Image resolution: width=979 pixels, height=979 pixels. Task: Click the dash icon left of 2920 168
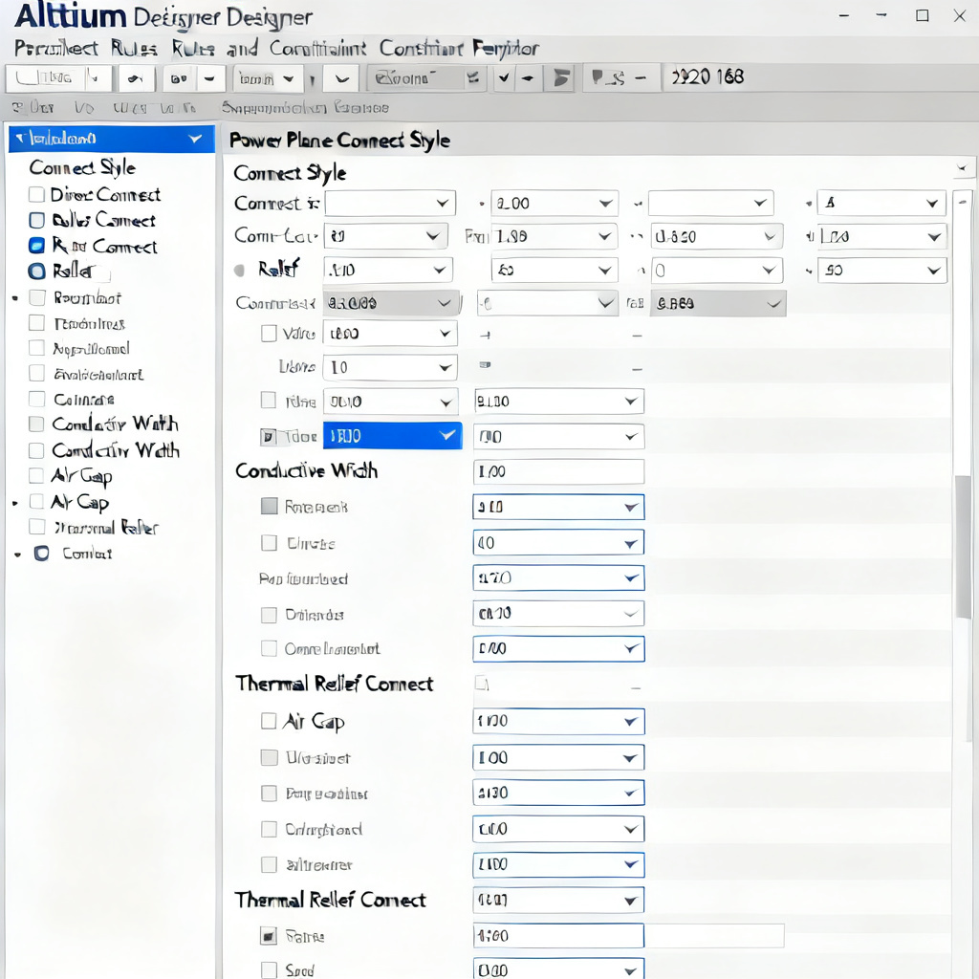(640, 78)
